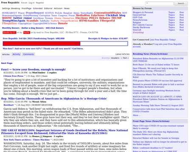This screenshot has width=191, height=152.
Task: Open the POLLS keyword link
Action: point(93,18)
